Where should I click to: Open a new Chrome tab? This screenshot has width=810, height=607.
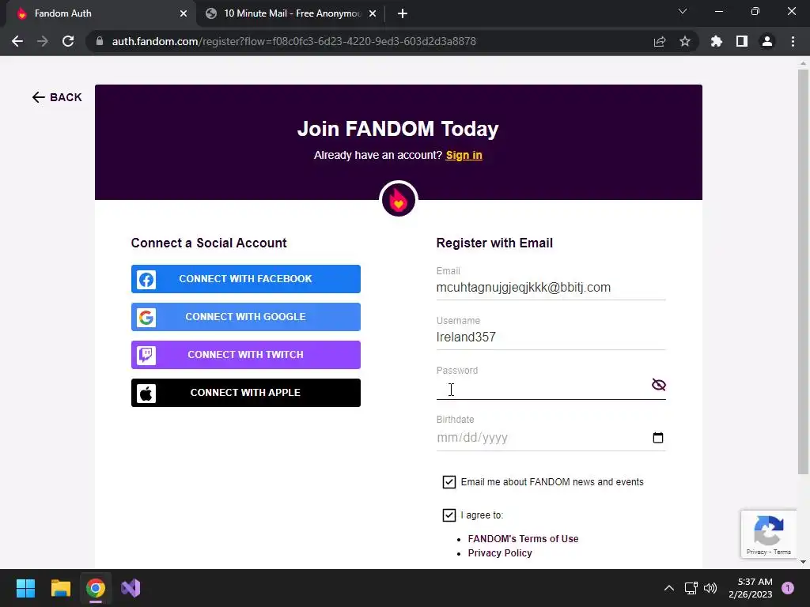pos(403,14)
